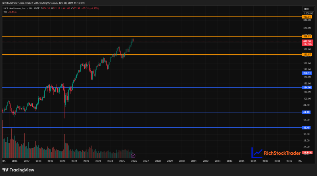Click the 2020 label on time axis
Screen dimensions: 317x176
62,161
